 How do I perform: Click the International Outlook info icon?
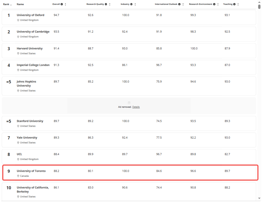[179, 4]
